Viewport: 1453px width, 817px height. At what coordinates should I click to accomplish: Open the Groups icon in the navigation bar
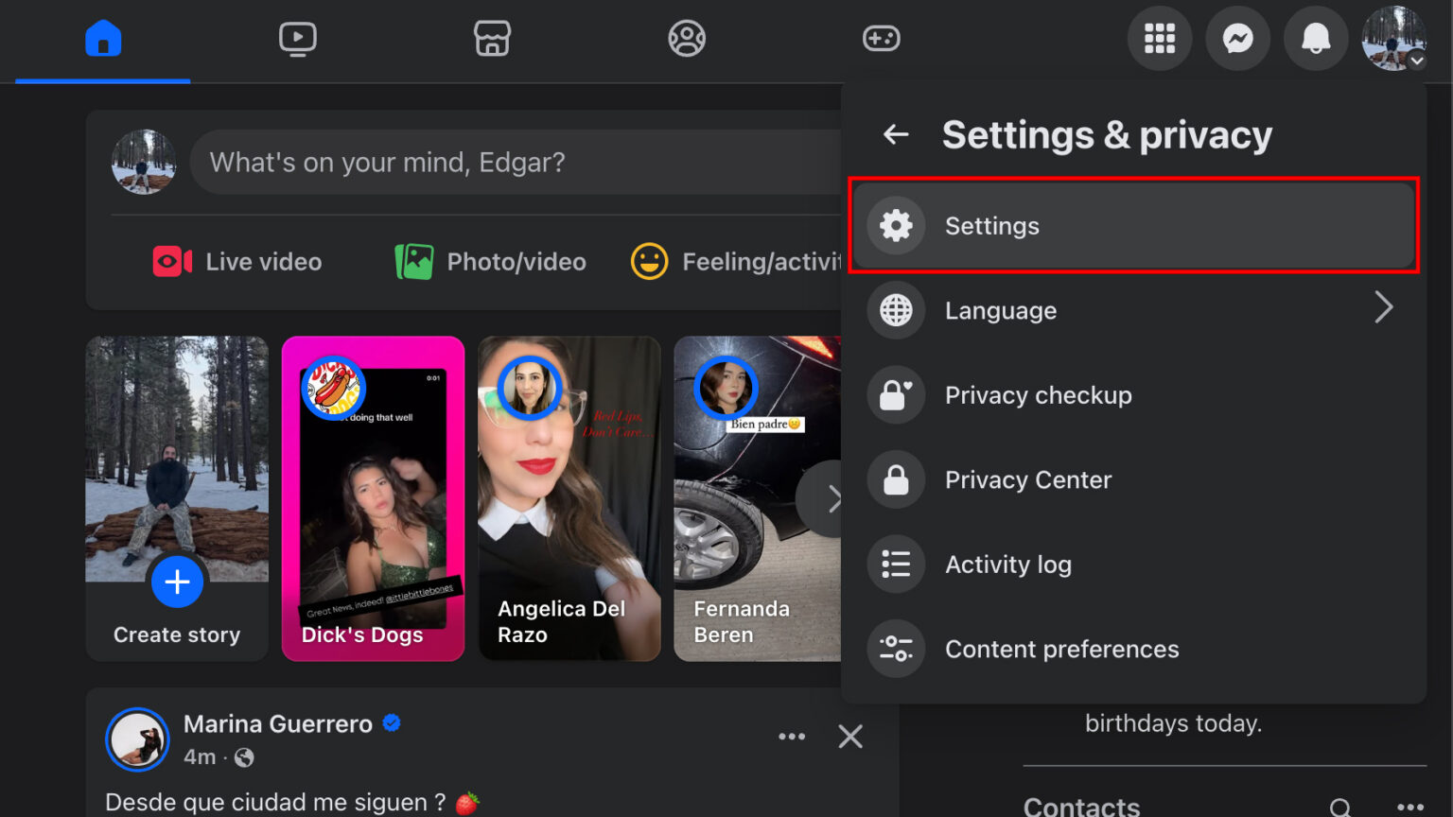pyautogui.click(x=687, y=38)
